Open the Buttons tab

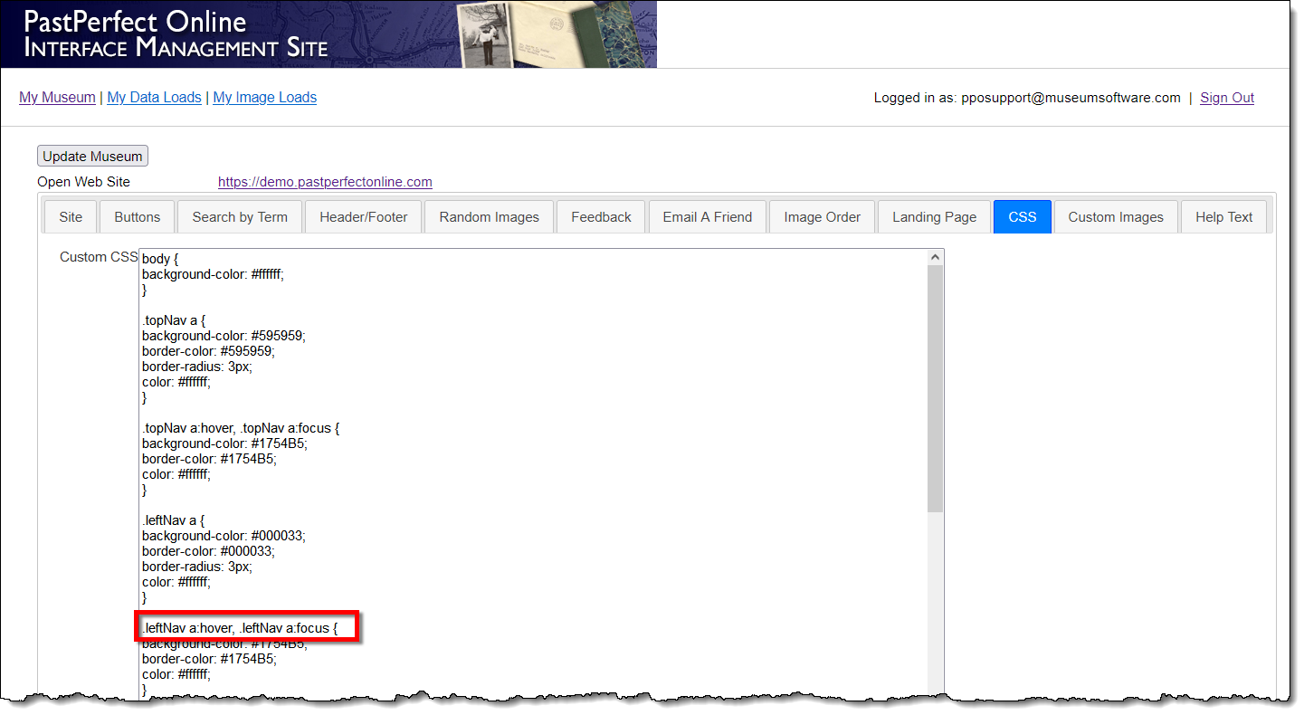pos(136,216)
